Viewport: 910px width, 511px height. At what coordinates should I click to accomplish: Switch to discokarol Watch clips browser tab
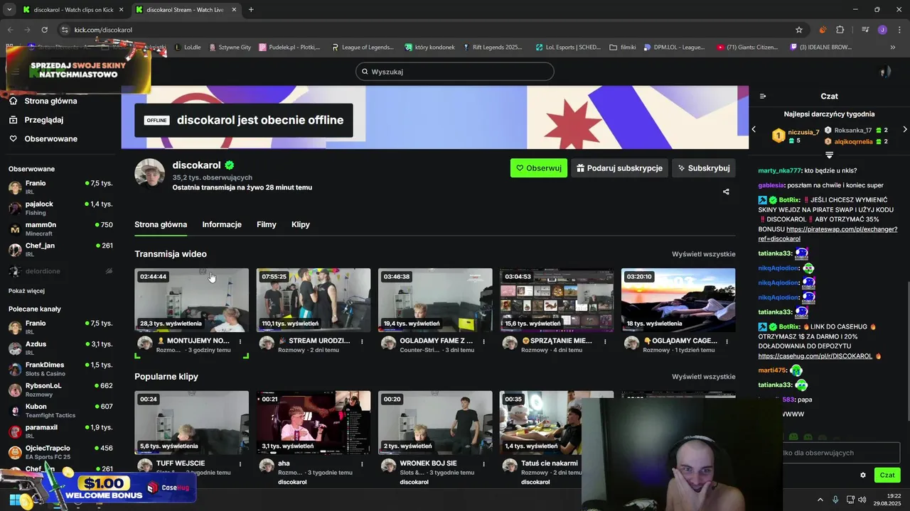pyautogui.click(x=73, y=10)
